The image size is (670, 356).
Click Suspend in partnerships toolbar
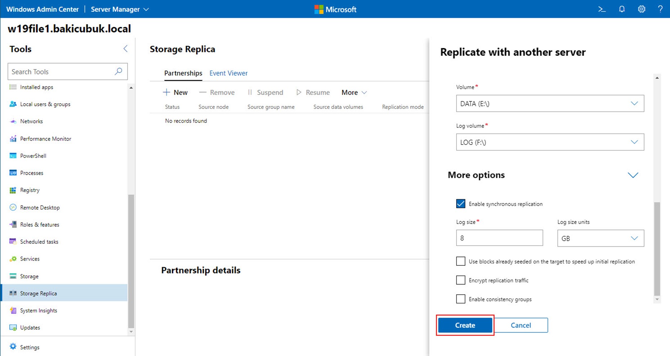pos(265,92)
